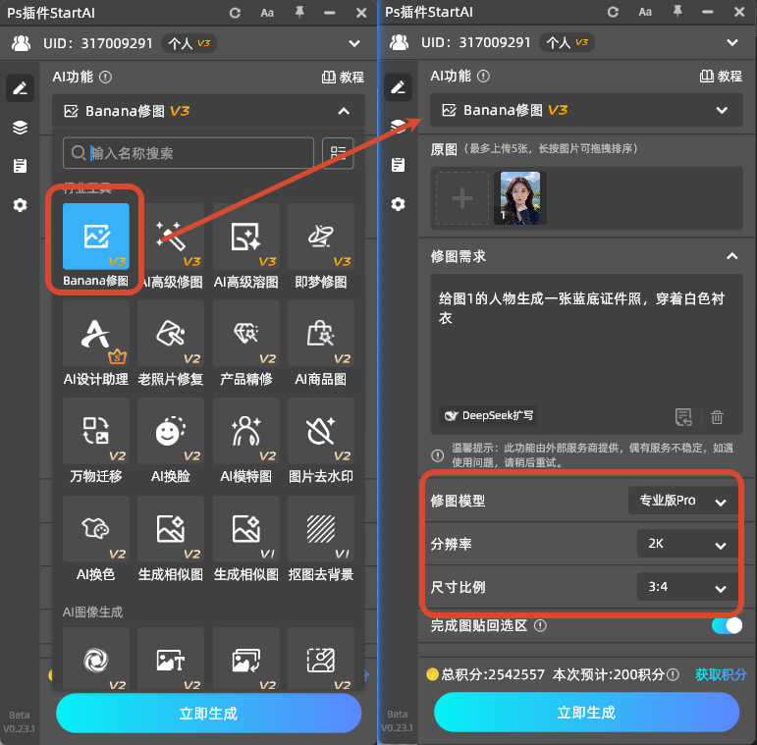Toggle the 完成图贴回选区 switch

pos(727,626)
